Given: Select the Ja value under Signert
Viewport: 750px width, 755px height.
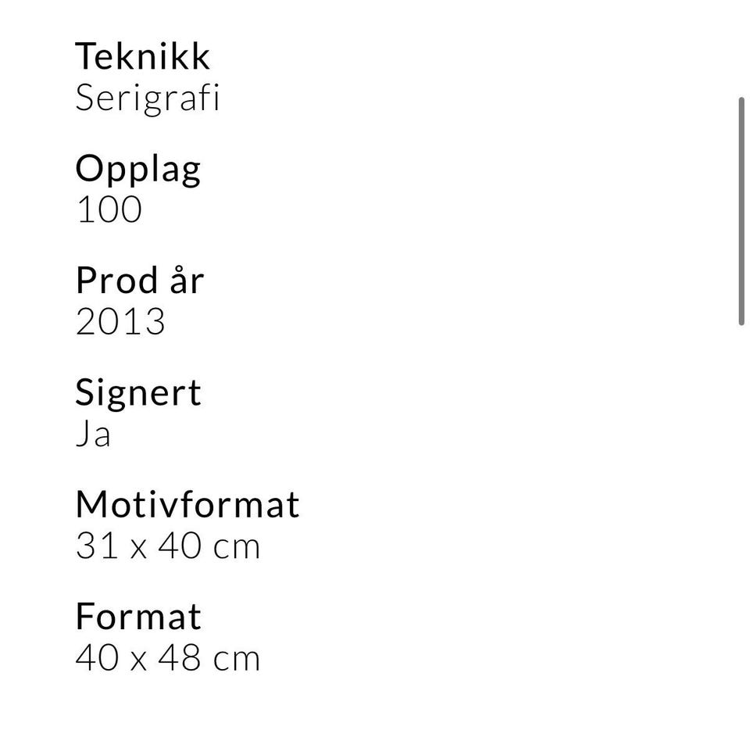Looking at the screenshot, I should [x=94, y=433].
